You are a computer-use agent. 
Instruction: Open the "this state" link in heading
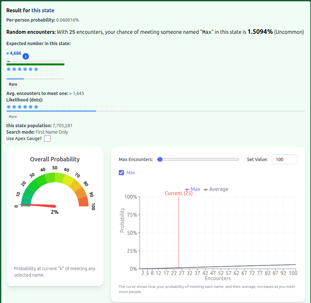(43, 11)
